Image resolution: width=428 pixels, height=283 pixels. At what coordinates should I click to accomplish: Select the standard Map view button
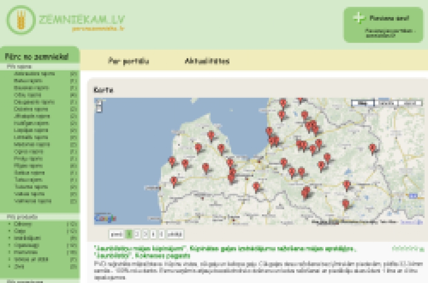coord(362,103)
